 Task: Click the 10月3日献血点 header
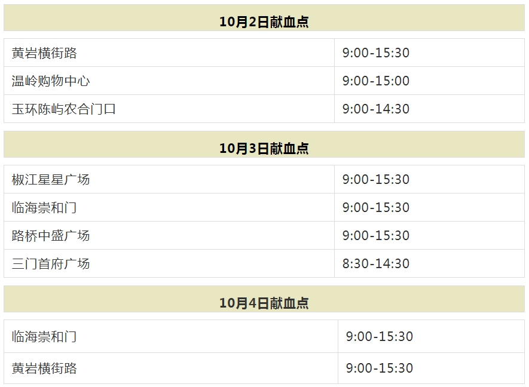pos(264,148)
